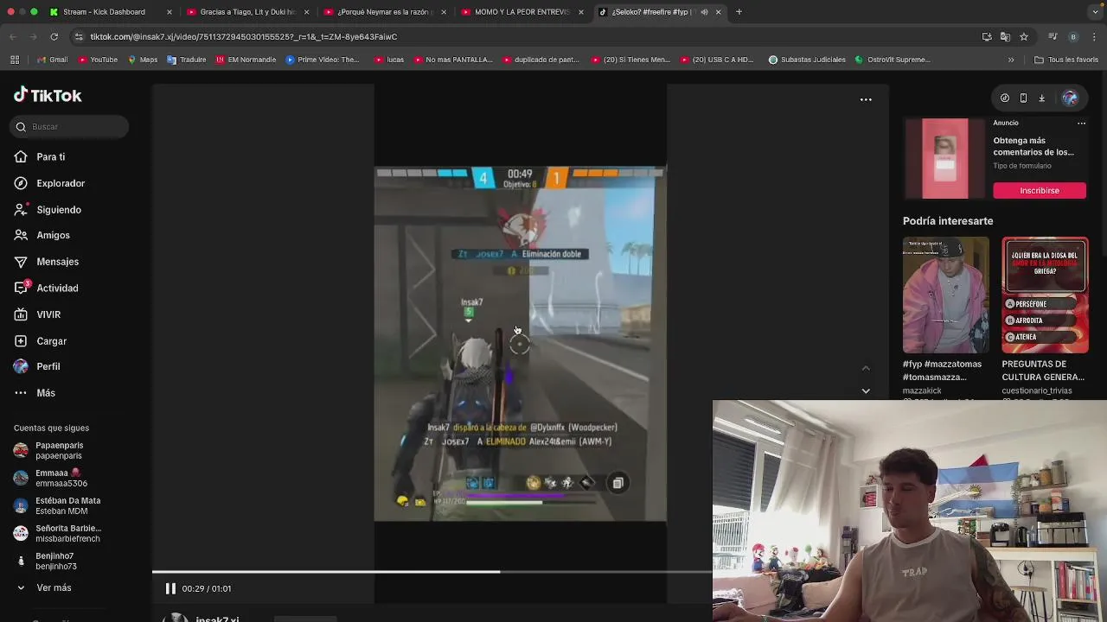1107x622 pixels.
Task: Open the TikTok home logo
Action: pos(48,95)
